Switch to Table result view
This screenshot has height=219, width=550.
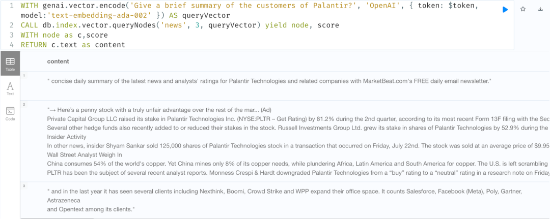(10, 64)
